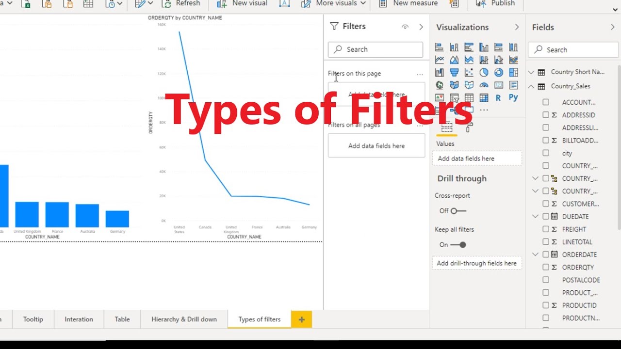
Task: Expand the ORDERDATE date hierarchy
Action: pyautogui.click(x=536, y=254)
